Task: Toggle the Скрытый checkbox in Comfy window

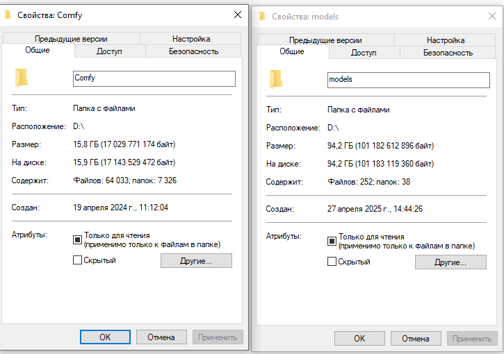Action: coord(77,260)
